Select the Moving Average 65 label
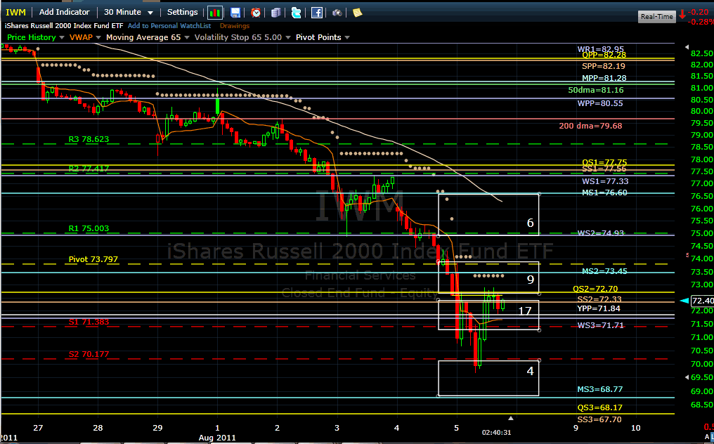Image resolution: width=714 pixels, height=444 pixels. (x=143, y=37)
